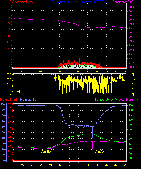
Task: Click the red 15 windspeed axis value
Action: point(9,48)
